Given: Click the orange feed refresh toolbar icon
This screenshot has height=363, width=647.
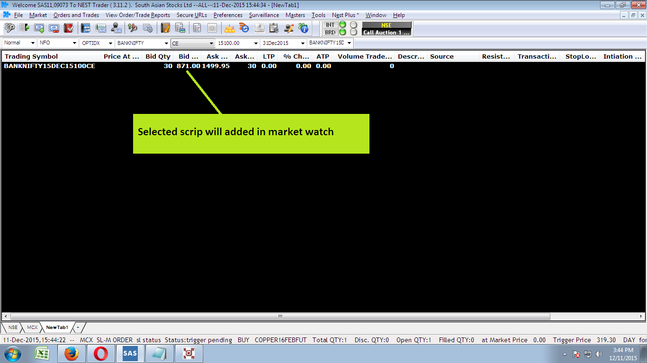Looking at the screenshot, I should point(244,28).
